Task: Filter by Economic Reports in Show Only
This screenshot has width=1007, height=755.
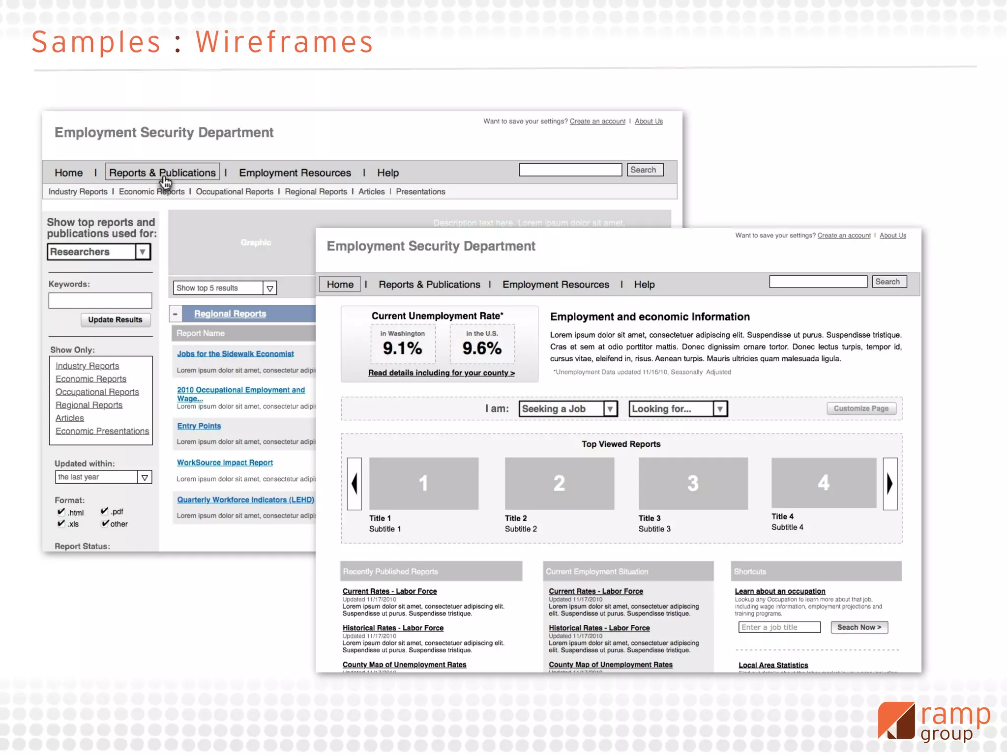Action: click(x=91, y=379)
